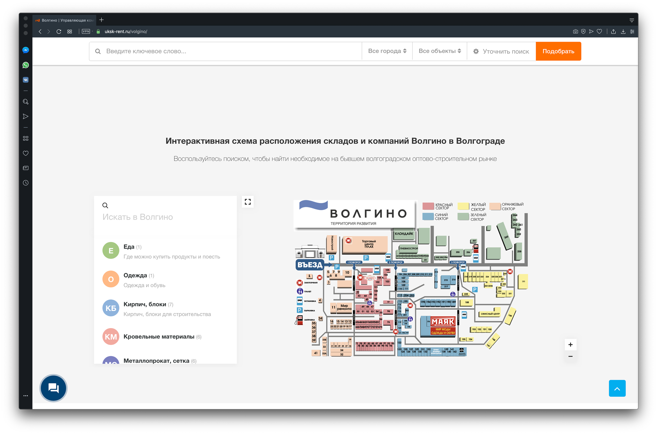Take a page screenshot with the camera icon
657x434 pixels.
(575, 31)
